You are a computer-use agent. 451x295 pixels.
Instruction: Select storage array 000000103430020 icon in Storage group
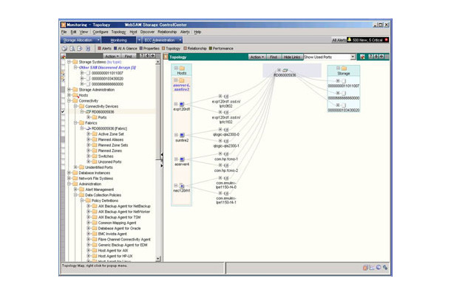(344, 105)
